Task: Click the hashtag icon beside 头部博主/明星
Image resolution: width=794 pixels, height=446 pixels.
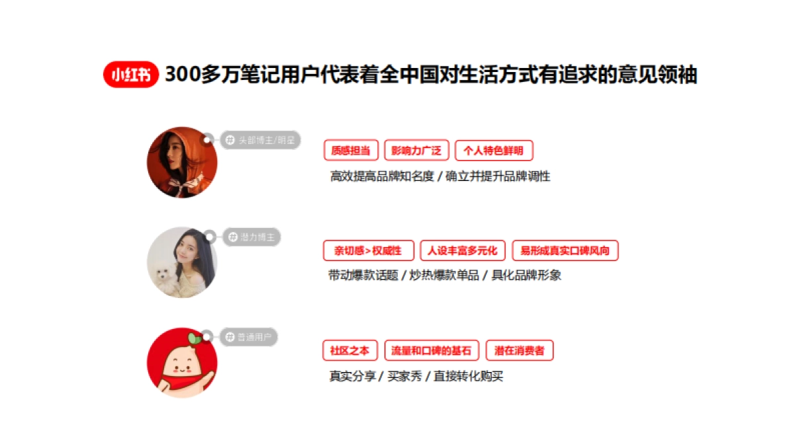Action: [230, 140]
